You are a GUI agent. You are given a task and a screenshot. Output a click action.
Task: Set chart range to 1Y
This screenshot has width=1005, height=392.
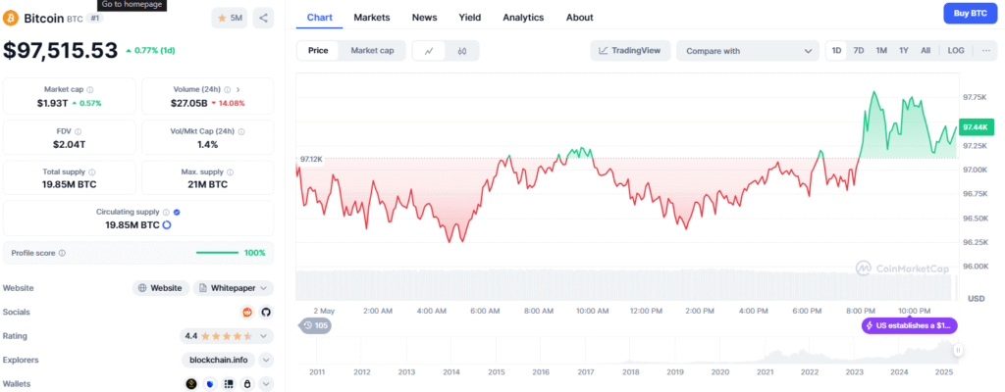[x=904, y=51]
